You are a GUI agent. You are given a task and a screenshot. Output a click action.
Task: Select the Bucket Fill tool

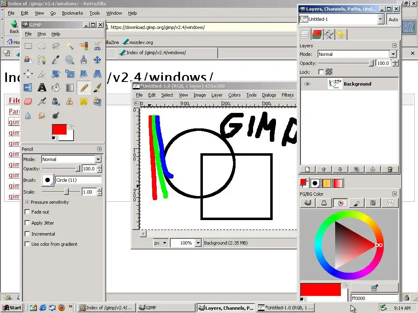click(x=56, y=87)
